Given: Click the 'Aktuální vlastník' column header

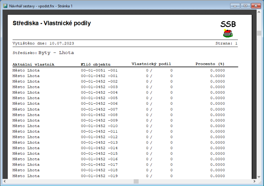Looking at the screenshot, I should 33,64.
